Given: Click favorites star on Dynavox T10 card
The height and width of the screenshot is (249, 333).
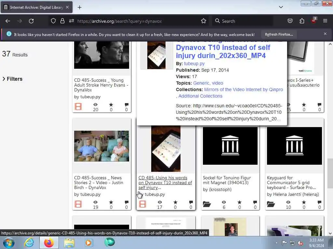Looking at the screenshot, I should [x=175, y=202].
